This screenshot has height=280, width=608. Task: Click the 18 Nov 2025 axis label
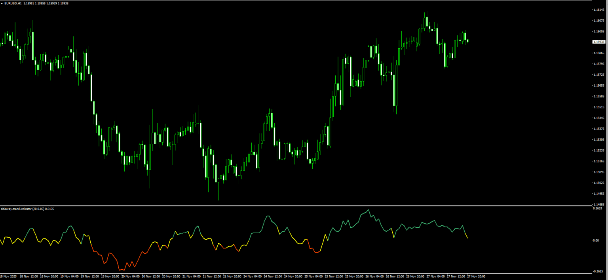pos(8,276)
